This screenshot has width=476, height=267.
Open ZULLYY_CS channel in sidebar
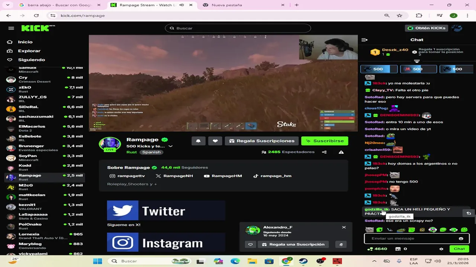(45, 99)
